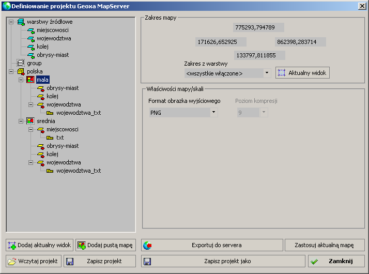Viewport: 369px width, 274px height.
Task: Click the warstwy źródłowe layers icon
Action: point(21,22)
